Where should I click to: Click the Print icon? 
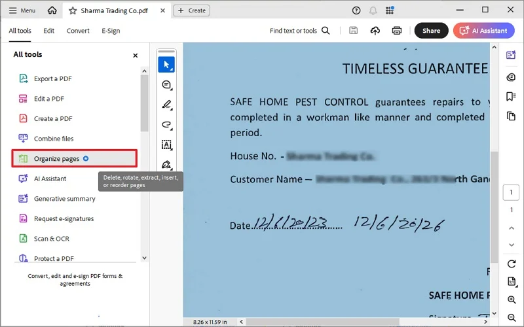pos(397,31)
